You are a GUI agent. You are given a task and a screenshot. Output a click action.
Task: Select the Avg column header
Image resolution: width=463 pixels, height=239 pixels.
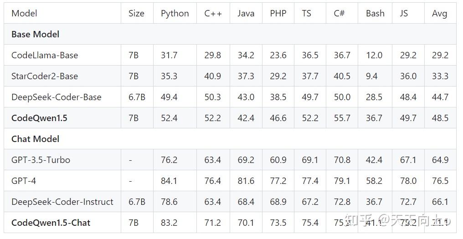(439, 13)
